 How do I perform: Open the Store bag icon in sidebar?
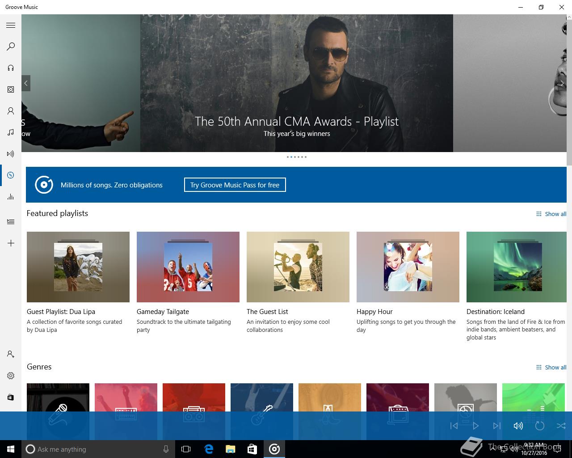[x=11, y=397]
